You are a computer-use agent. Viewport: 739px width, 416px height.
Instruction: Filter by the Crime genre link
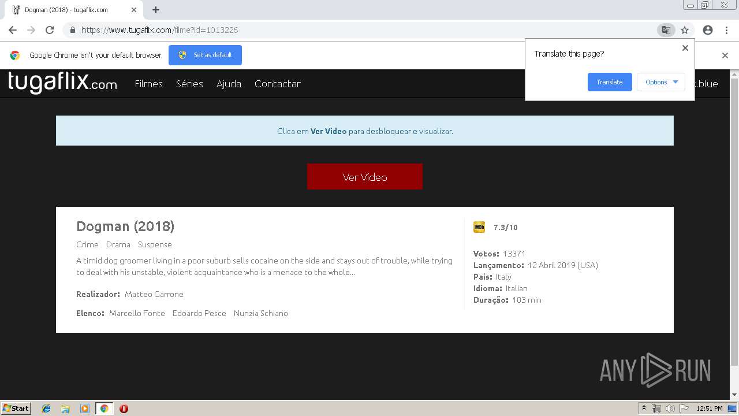pos(87,244)
